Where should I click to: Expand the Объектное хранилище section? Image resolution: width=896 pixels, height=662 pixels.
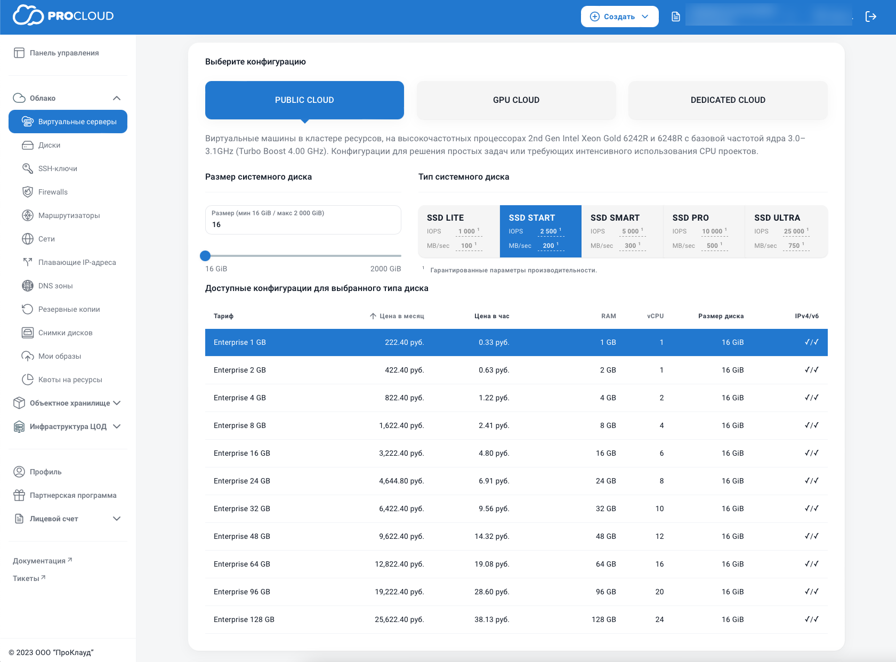click(x=117, y=403)
